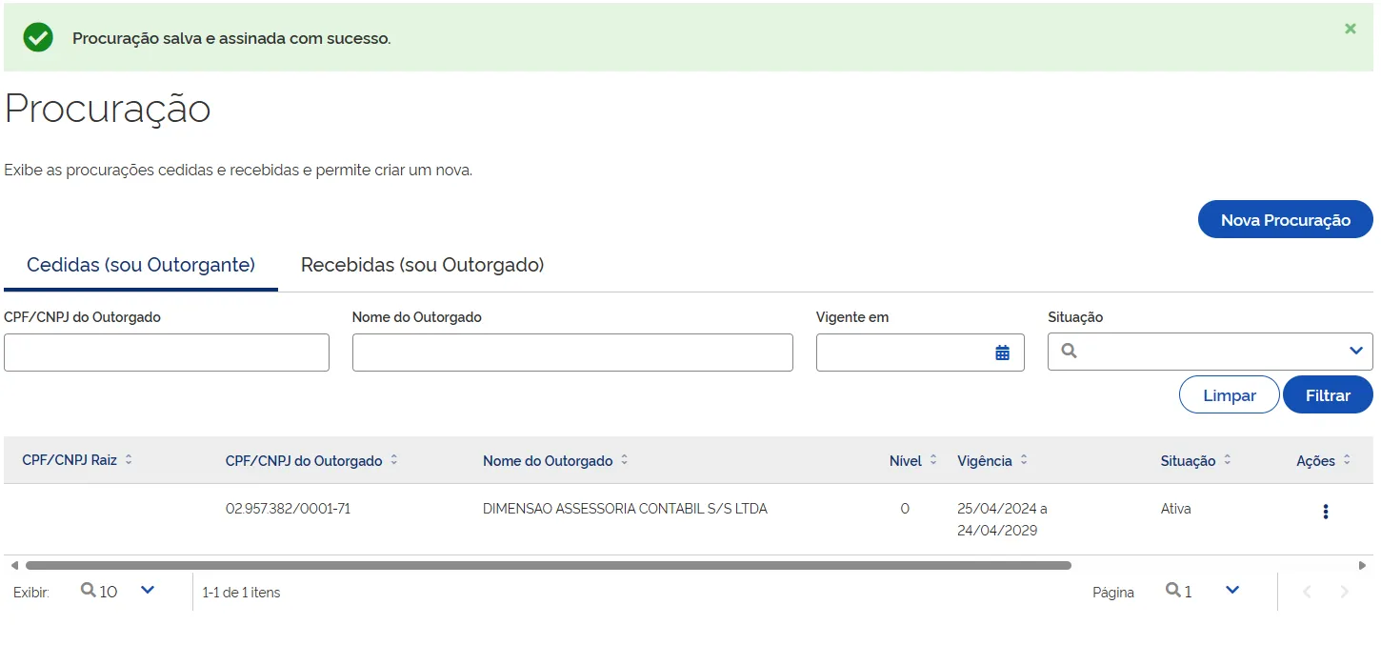1381x645 pixels.
Task: Click search icon in Situação filter
Action: click(1069, 351)
